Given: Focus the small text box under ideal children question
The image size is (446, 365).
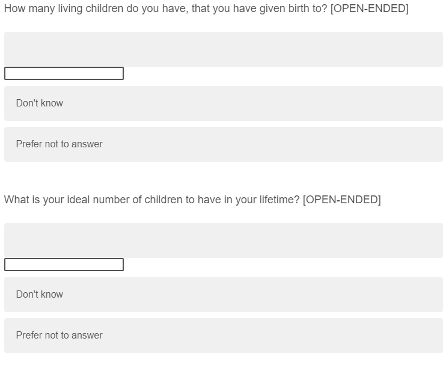Looking at the screenshot, I should pos(64,265).
